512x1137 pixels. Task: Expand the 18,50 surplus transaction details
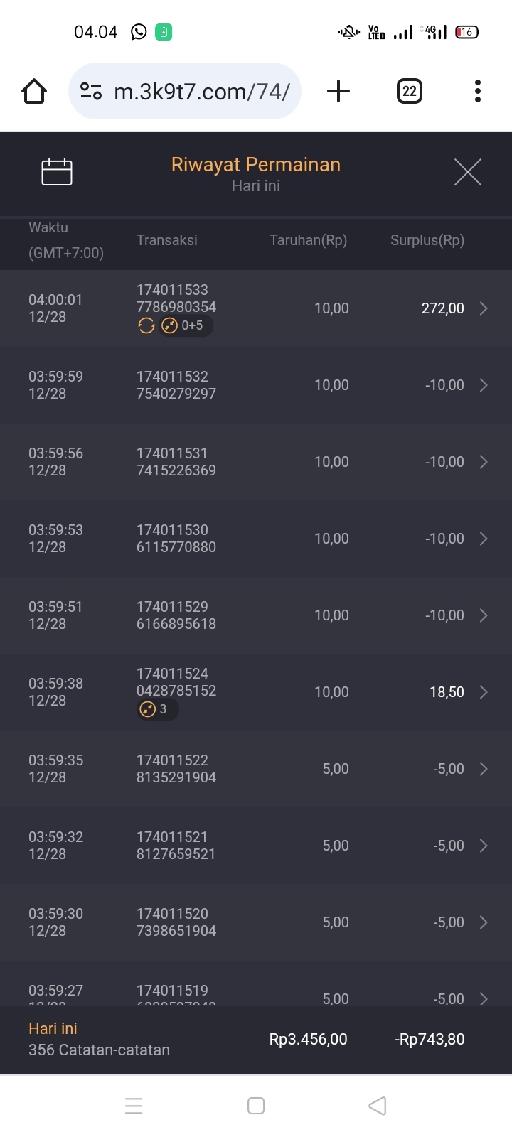[484, 692]
